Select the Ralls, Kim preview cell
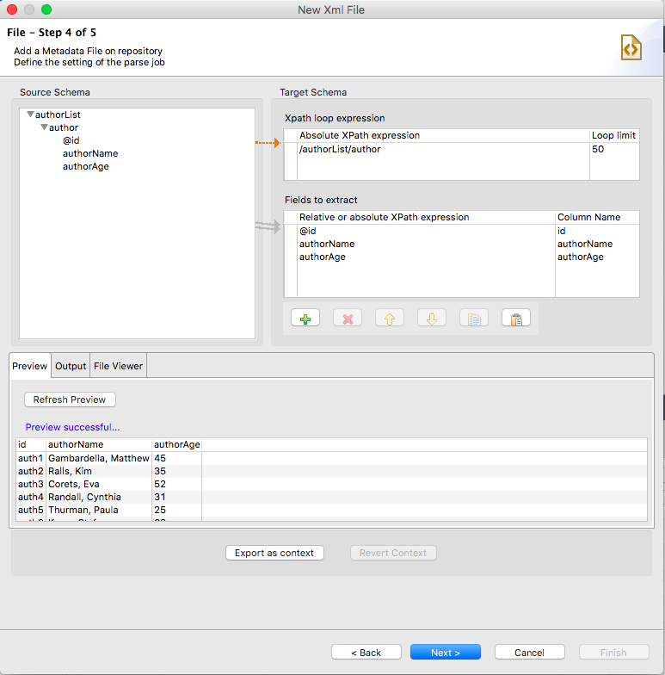The height and width of the screenshot is (675, 665). tap(99, 471)
